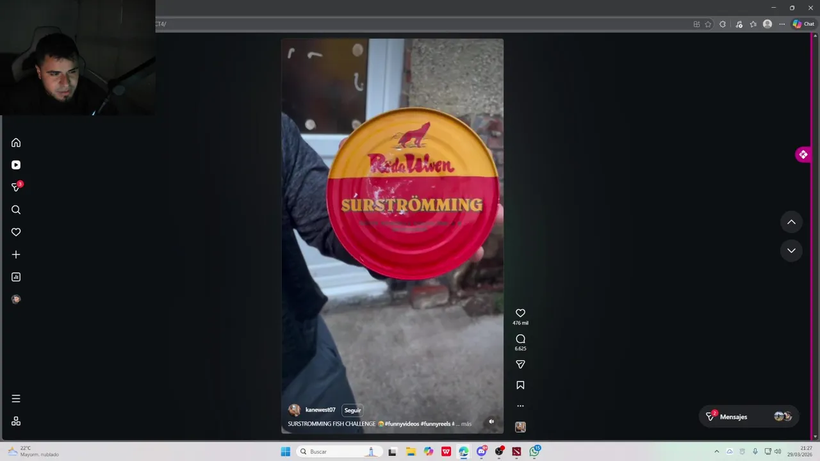Viewport: 820px width, 461px height.
Task: Open Search from the left sidebar
Action: [16, 210]
